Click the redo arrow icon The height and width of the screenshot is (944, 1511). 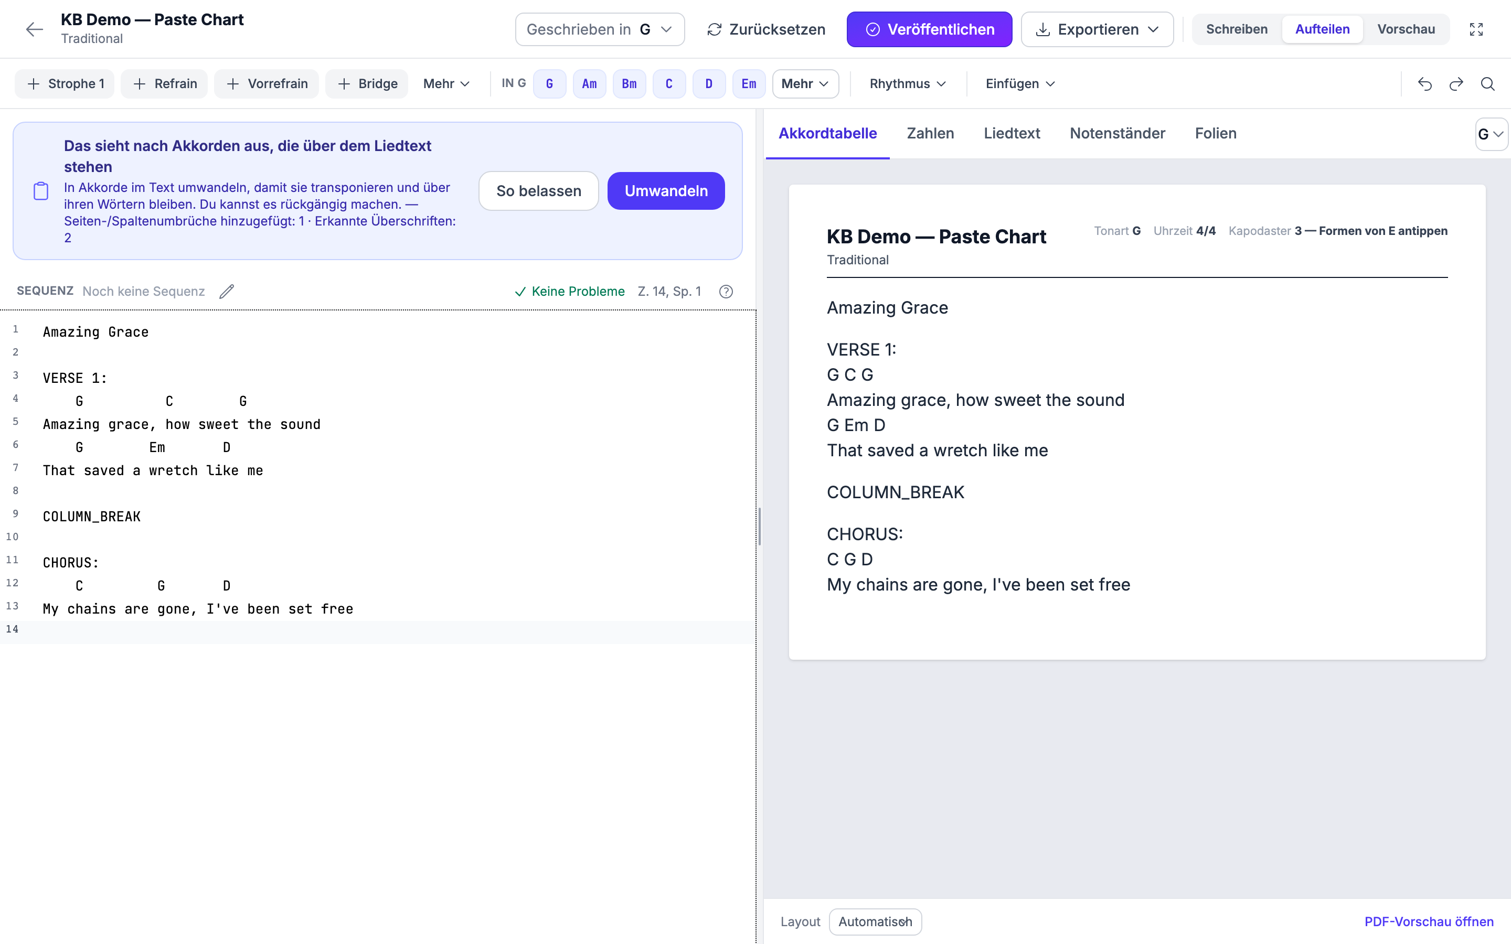tap(1456, 84)
